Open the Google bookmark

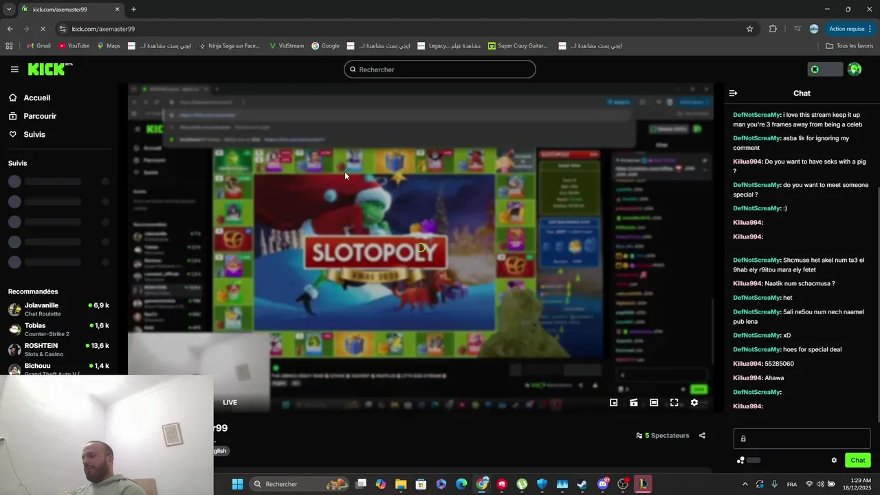point(325,46)
